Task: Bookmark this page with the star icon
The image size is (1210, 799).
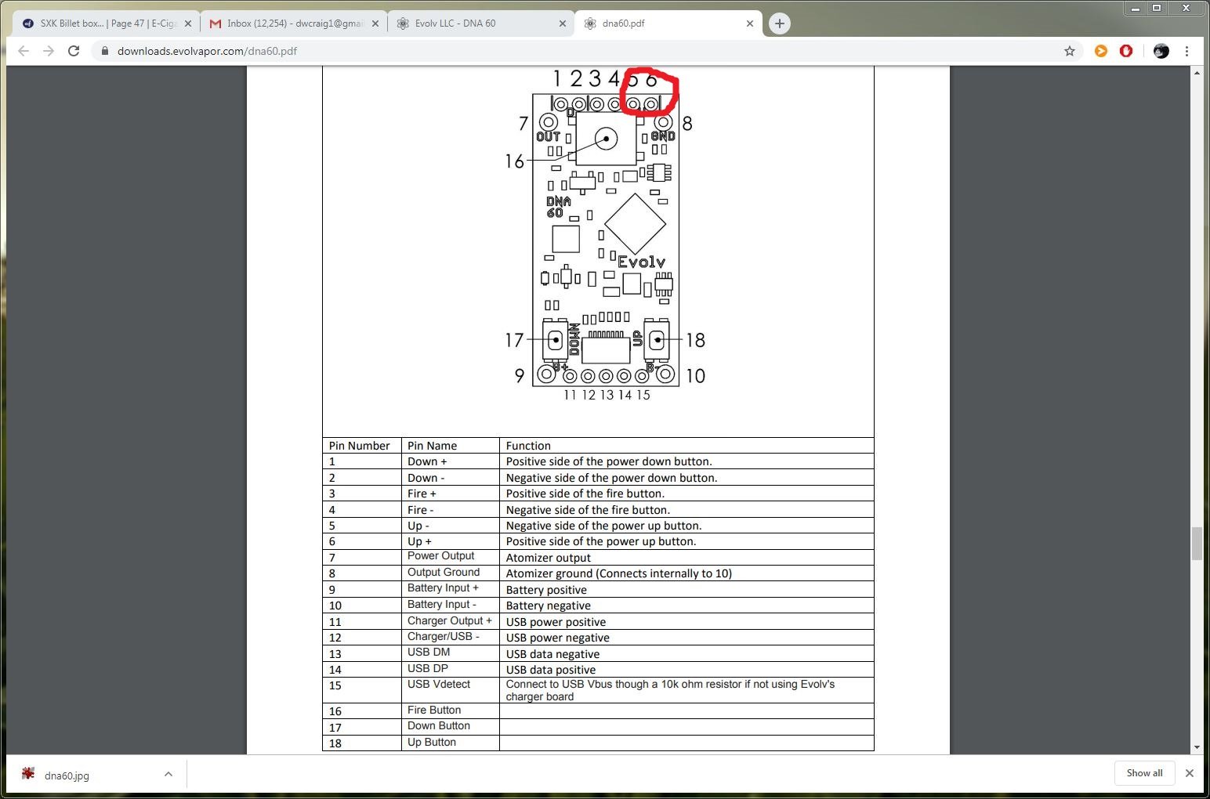Action: [x=1070, y=51]
